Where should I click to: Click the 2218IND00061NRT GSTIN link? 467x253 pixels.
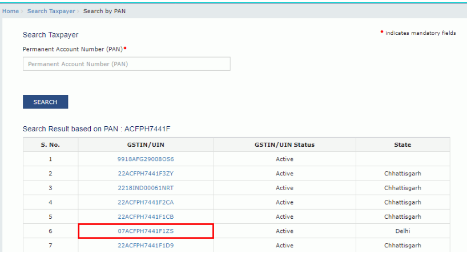146,188
